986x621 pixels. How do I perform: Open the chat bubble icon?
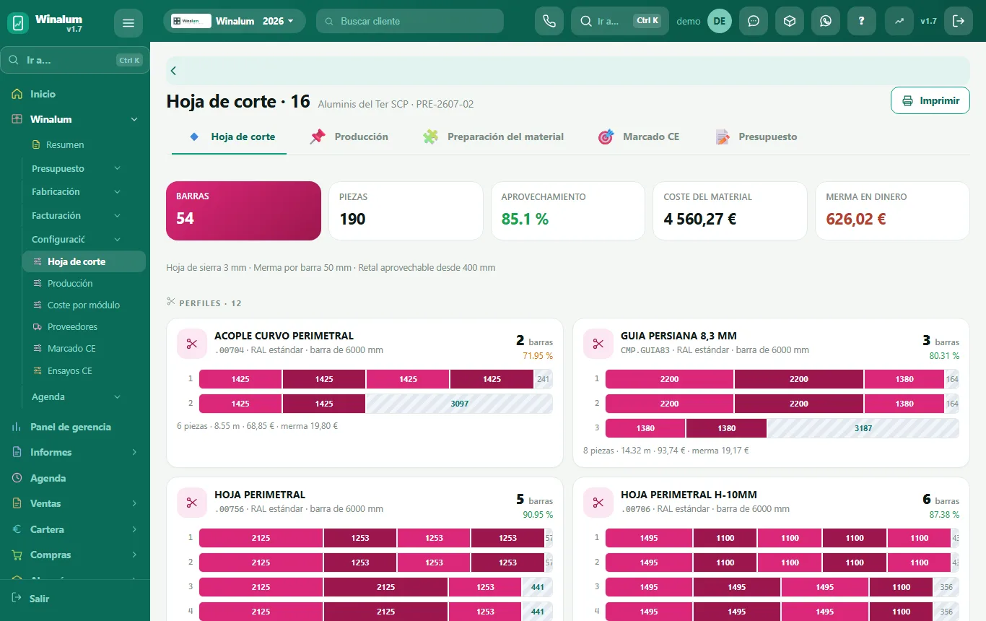pyautogui.click(x=754, y=21)
